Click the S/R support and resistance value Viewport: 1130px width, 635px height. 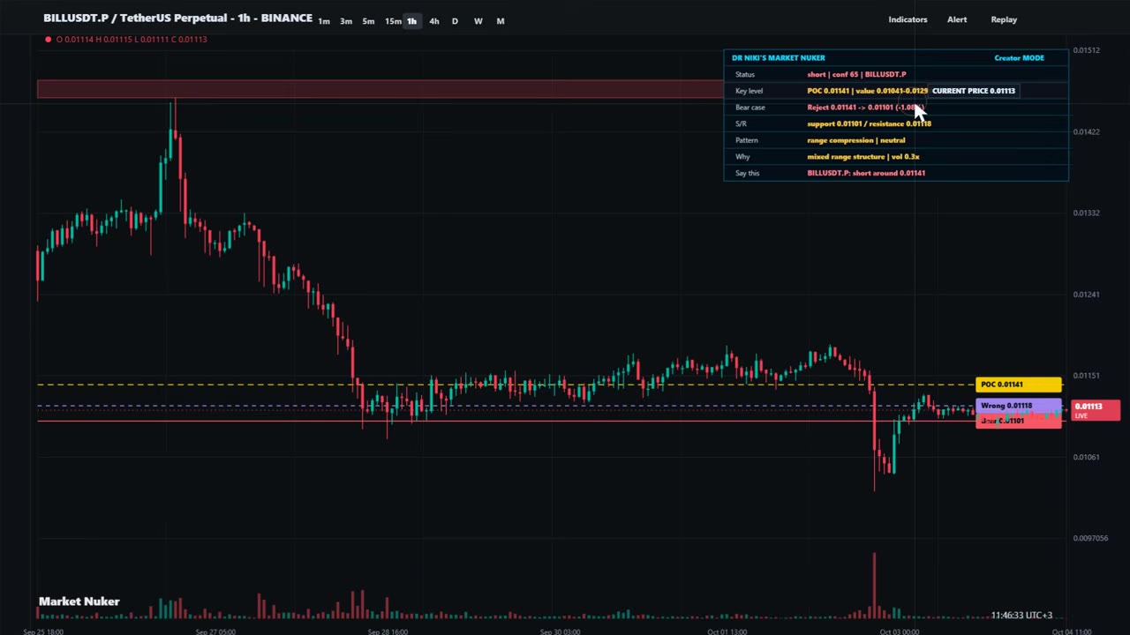869,124
